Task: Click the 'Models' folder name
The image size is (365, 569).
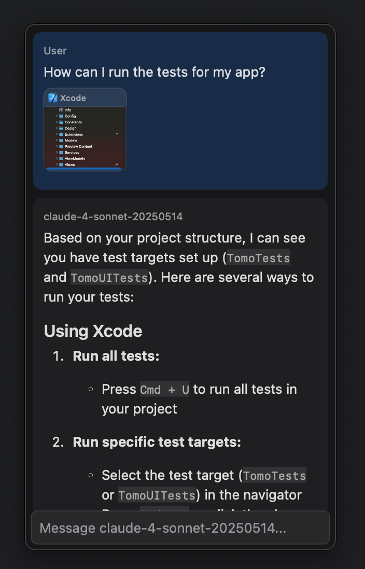Action: (71, 140)
